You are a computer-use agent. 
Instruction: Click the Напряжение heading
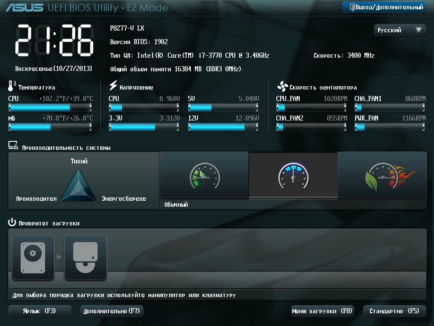tap(136, 87)
